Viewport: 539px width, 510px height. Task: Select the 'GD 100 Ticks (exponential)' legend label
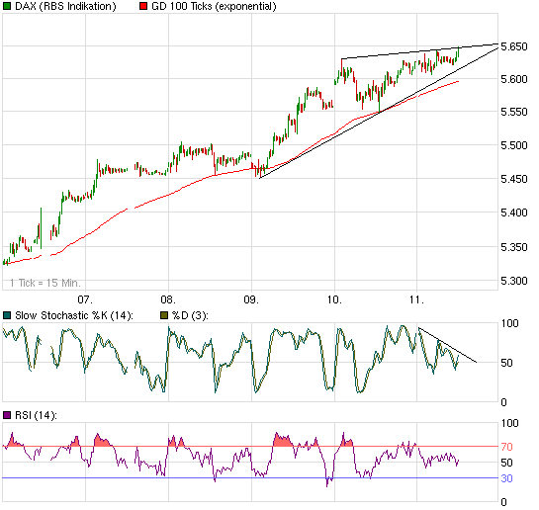214,7
